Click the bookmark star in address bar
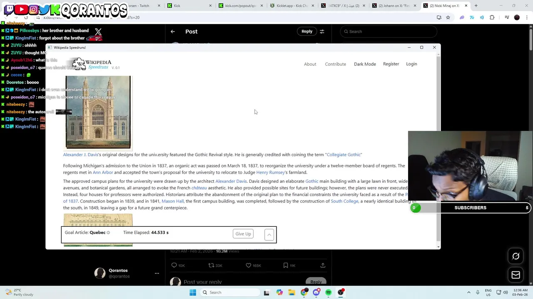The height and width of the screenshot is (299, 533). pyautogui.click(x=448, y=17)
